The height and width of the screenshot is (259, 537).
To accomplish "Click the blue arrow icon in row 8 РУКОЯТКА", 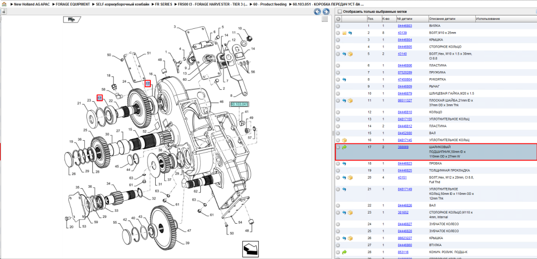I will click(345, 80).
